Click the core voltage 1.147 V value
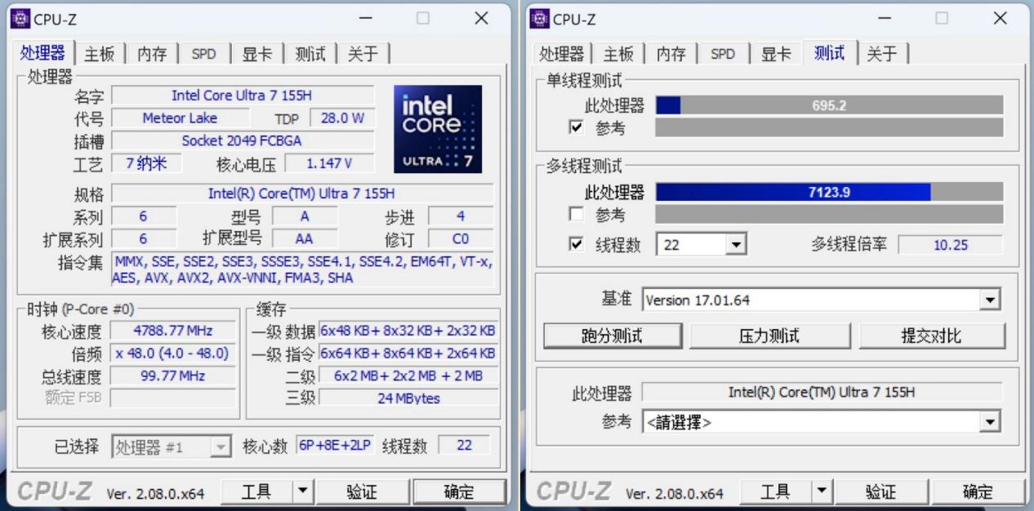 tap(329, 163)
